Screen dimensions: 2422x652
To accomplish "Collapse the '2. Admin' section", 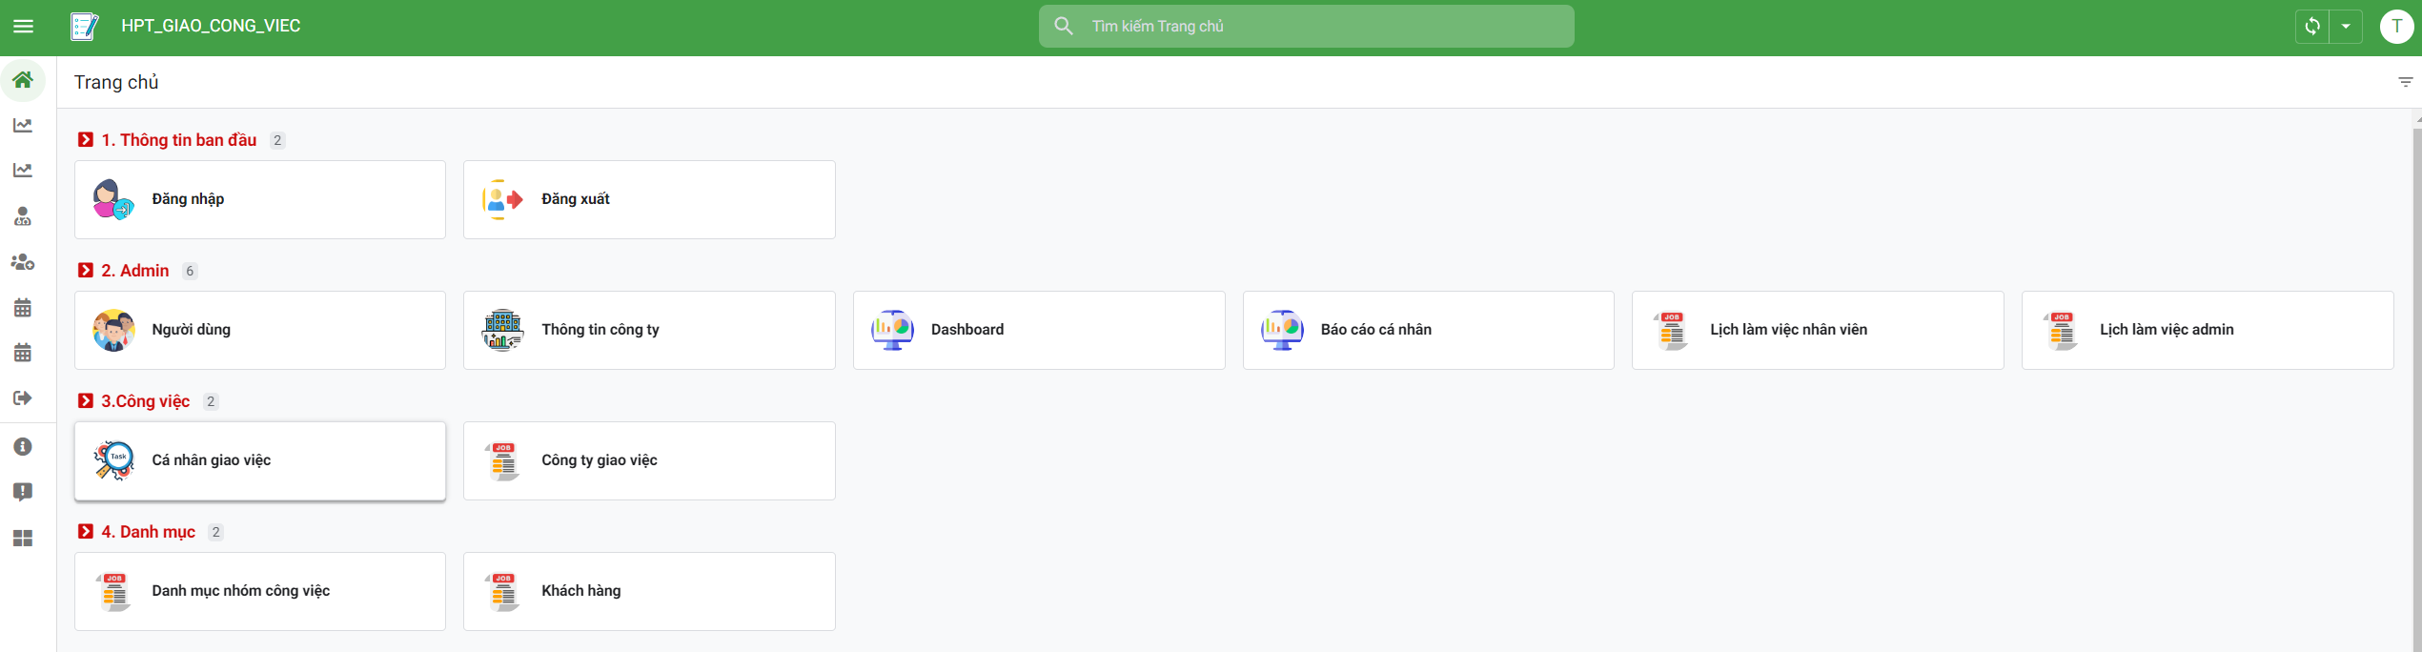I will (x=86, y=271).
